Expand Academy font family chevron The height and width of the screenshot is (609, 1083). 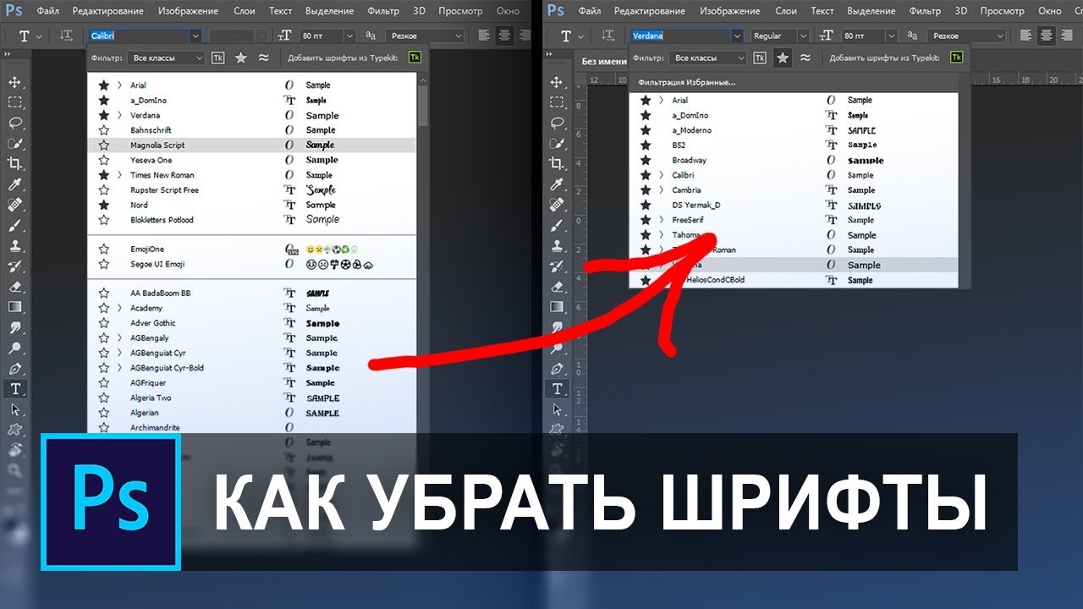(x=119, y=308)
